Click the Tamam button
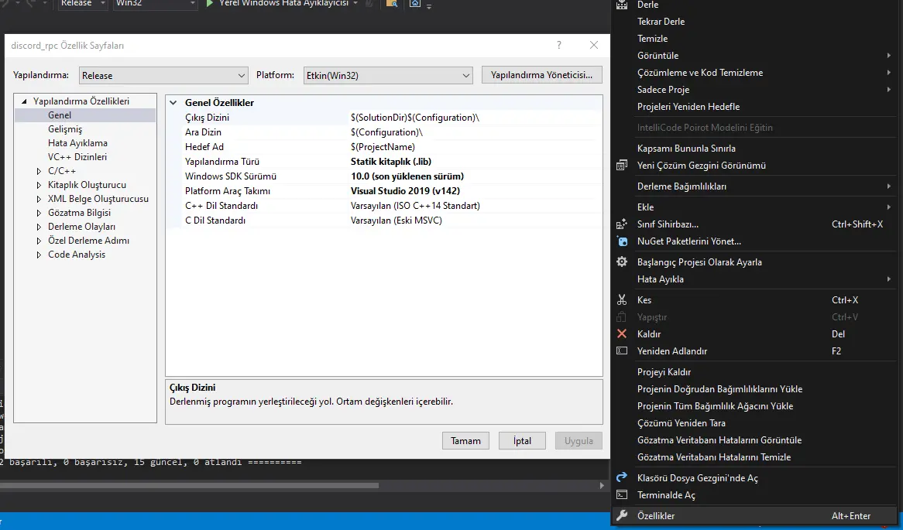 click(x=466, y=441)
